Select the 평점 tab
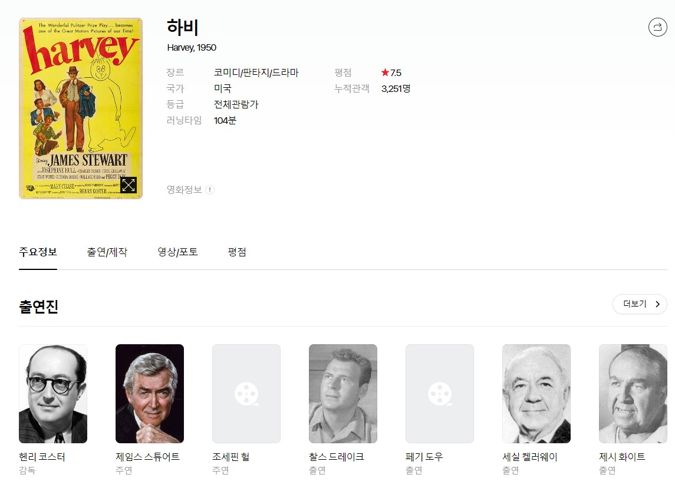This screenshot has width=675, height=491. pos(237,252)
